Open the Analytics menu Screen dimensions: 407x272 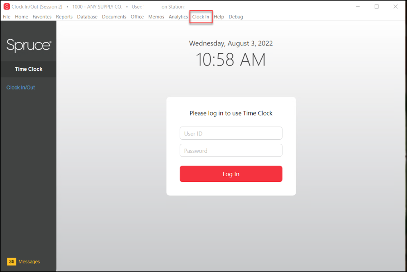pyautogui.click(x=178, y=17)
